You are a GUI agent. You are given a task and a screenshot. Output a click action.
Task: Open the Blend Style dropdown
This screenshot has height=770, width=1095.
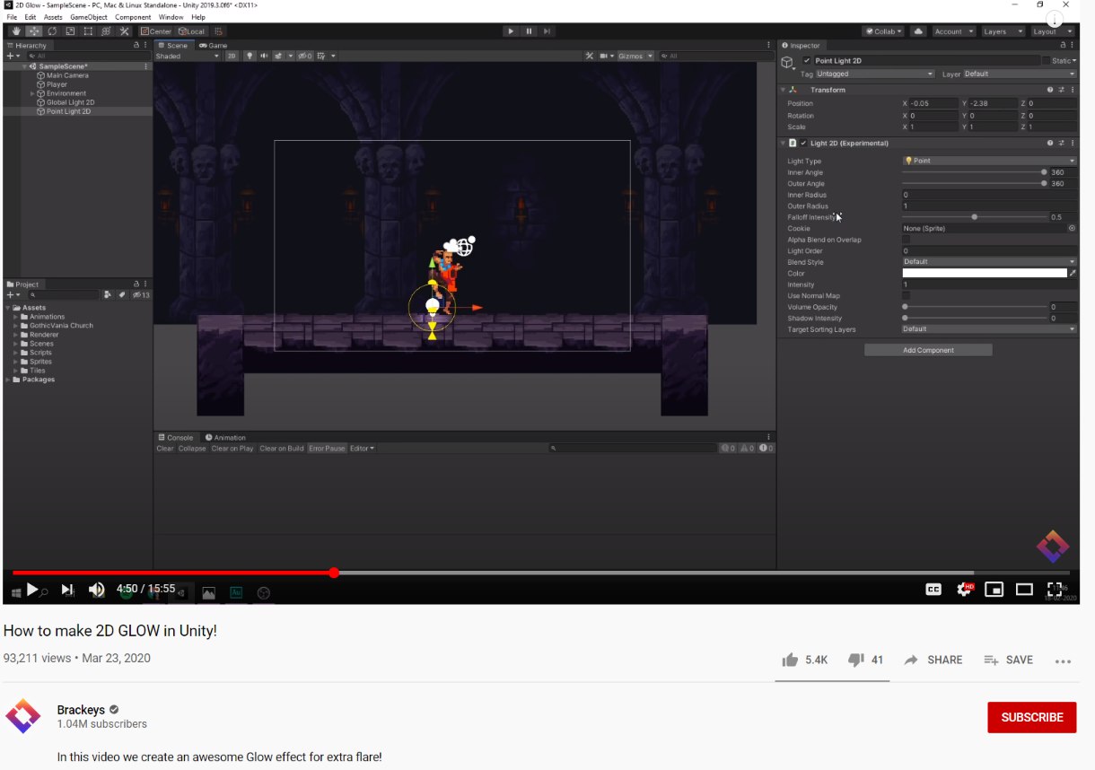pos(989,262)
